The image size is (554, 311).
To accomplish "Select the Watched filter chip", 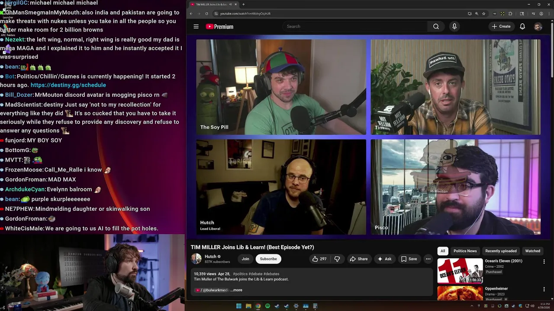I will [x=532, y=251].
